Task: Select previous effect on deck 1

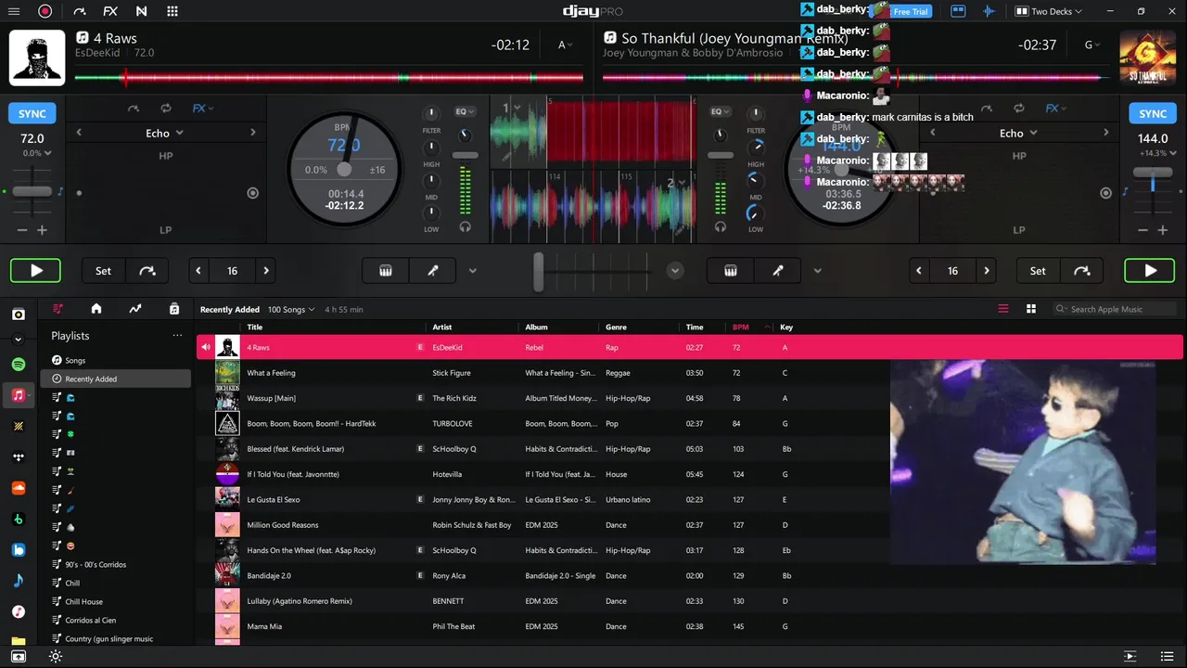Action: [79, 133]
